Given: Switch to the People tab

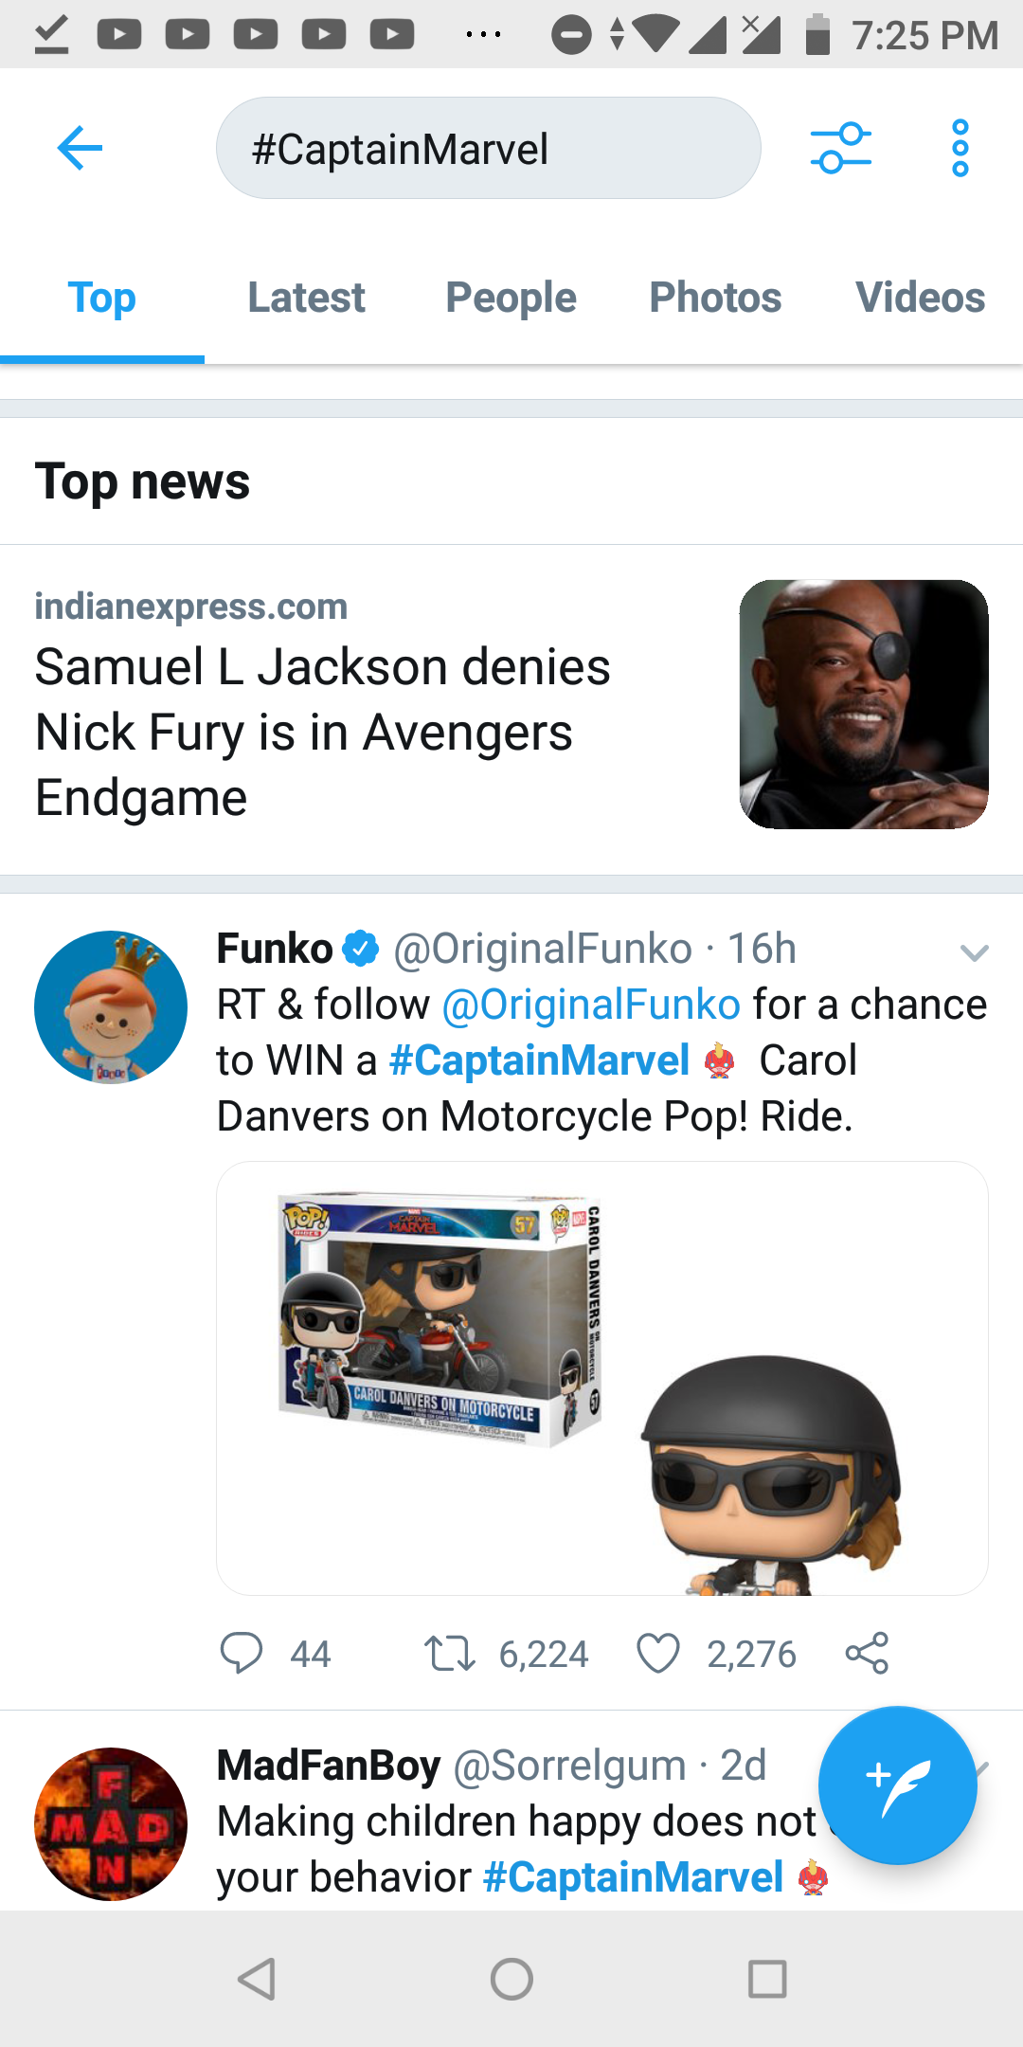Looking at the screenshot, I should click(x=511, y=298).
